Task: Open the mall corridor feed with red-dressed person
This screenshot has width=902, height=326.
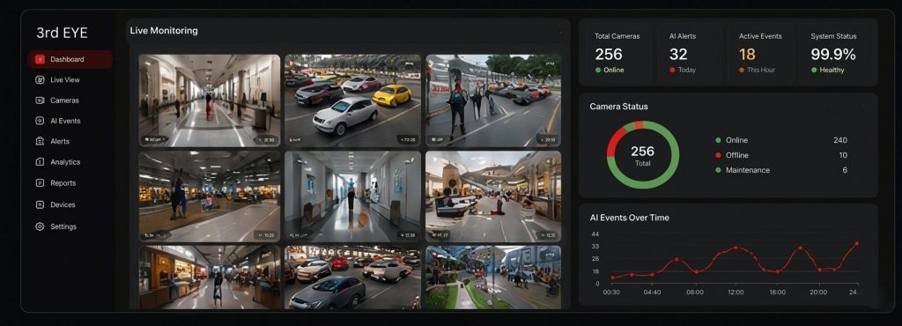Action: pos(210,100)
